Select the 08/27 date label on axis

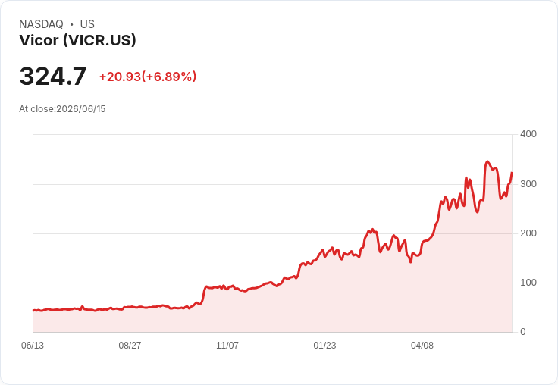coord(130,345)
